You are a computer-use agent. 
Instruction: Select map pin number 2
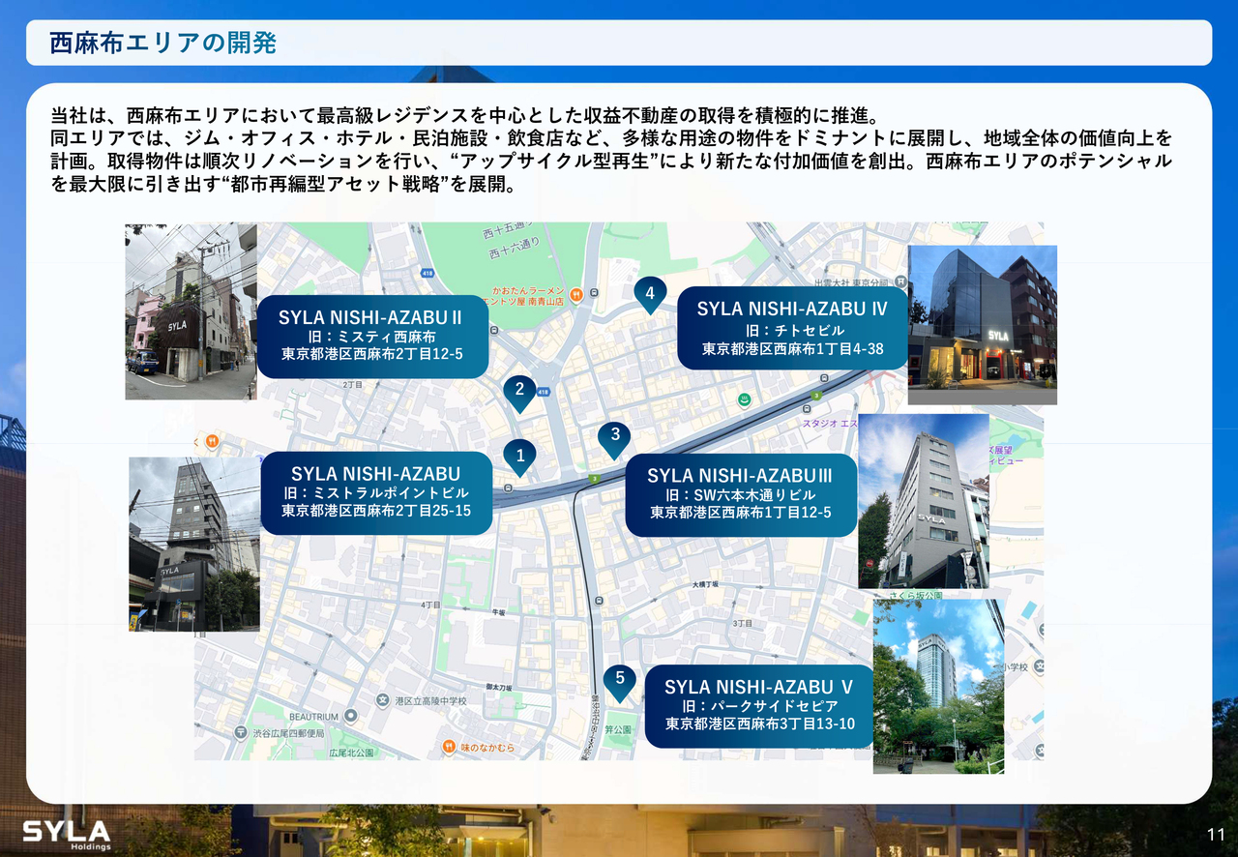pyautogui.click(x=519, y=392)
